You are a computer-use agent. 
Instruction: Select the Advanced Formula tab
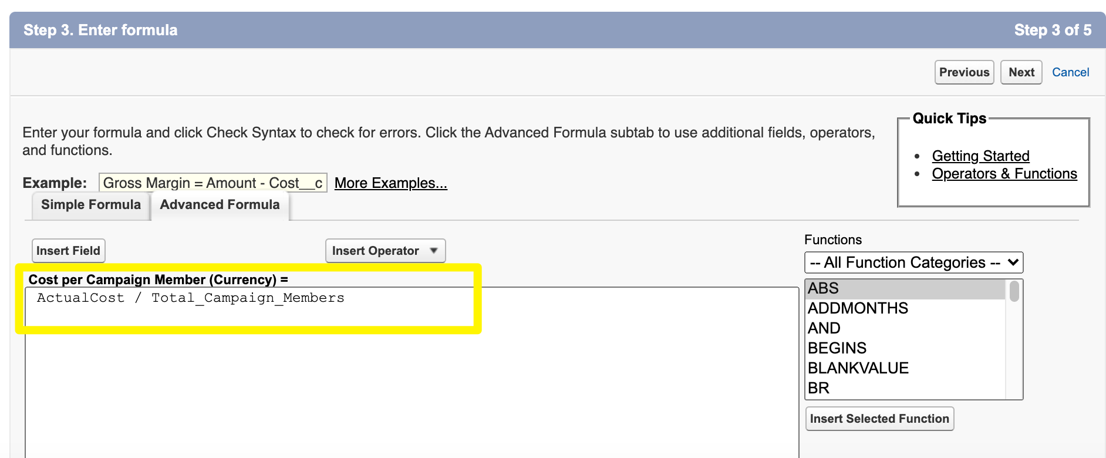click(x=220, y=205)
